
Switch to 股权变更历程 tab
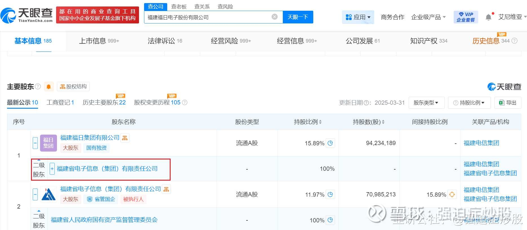point(157,102)
